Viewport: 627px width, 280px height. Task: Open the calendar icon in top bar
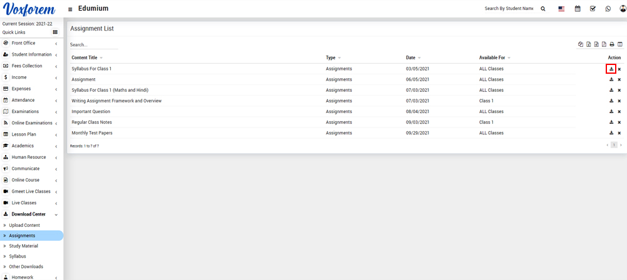pos(578,9)
